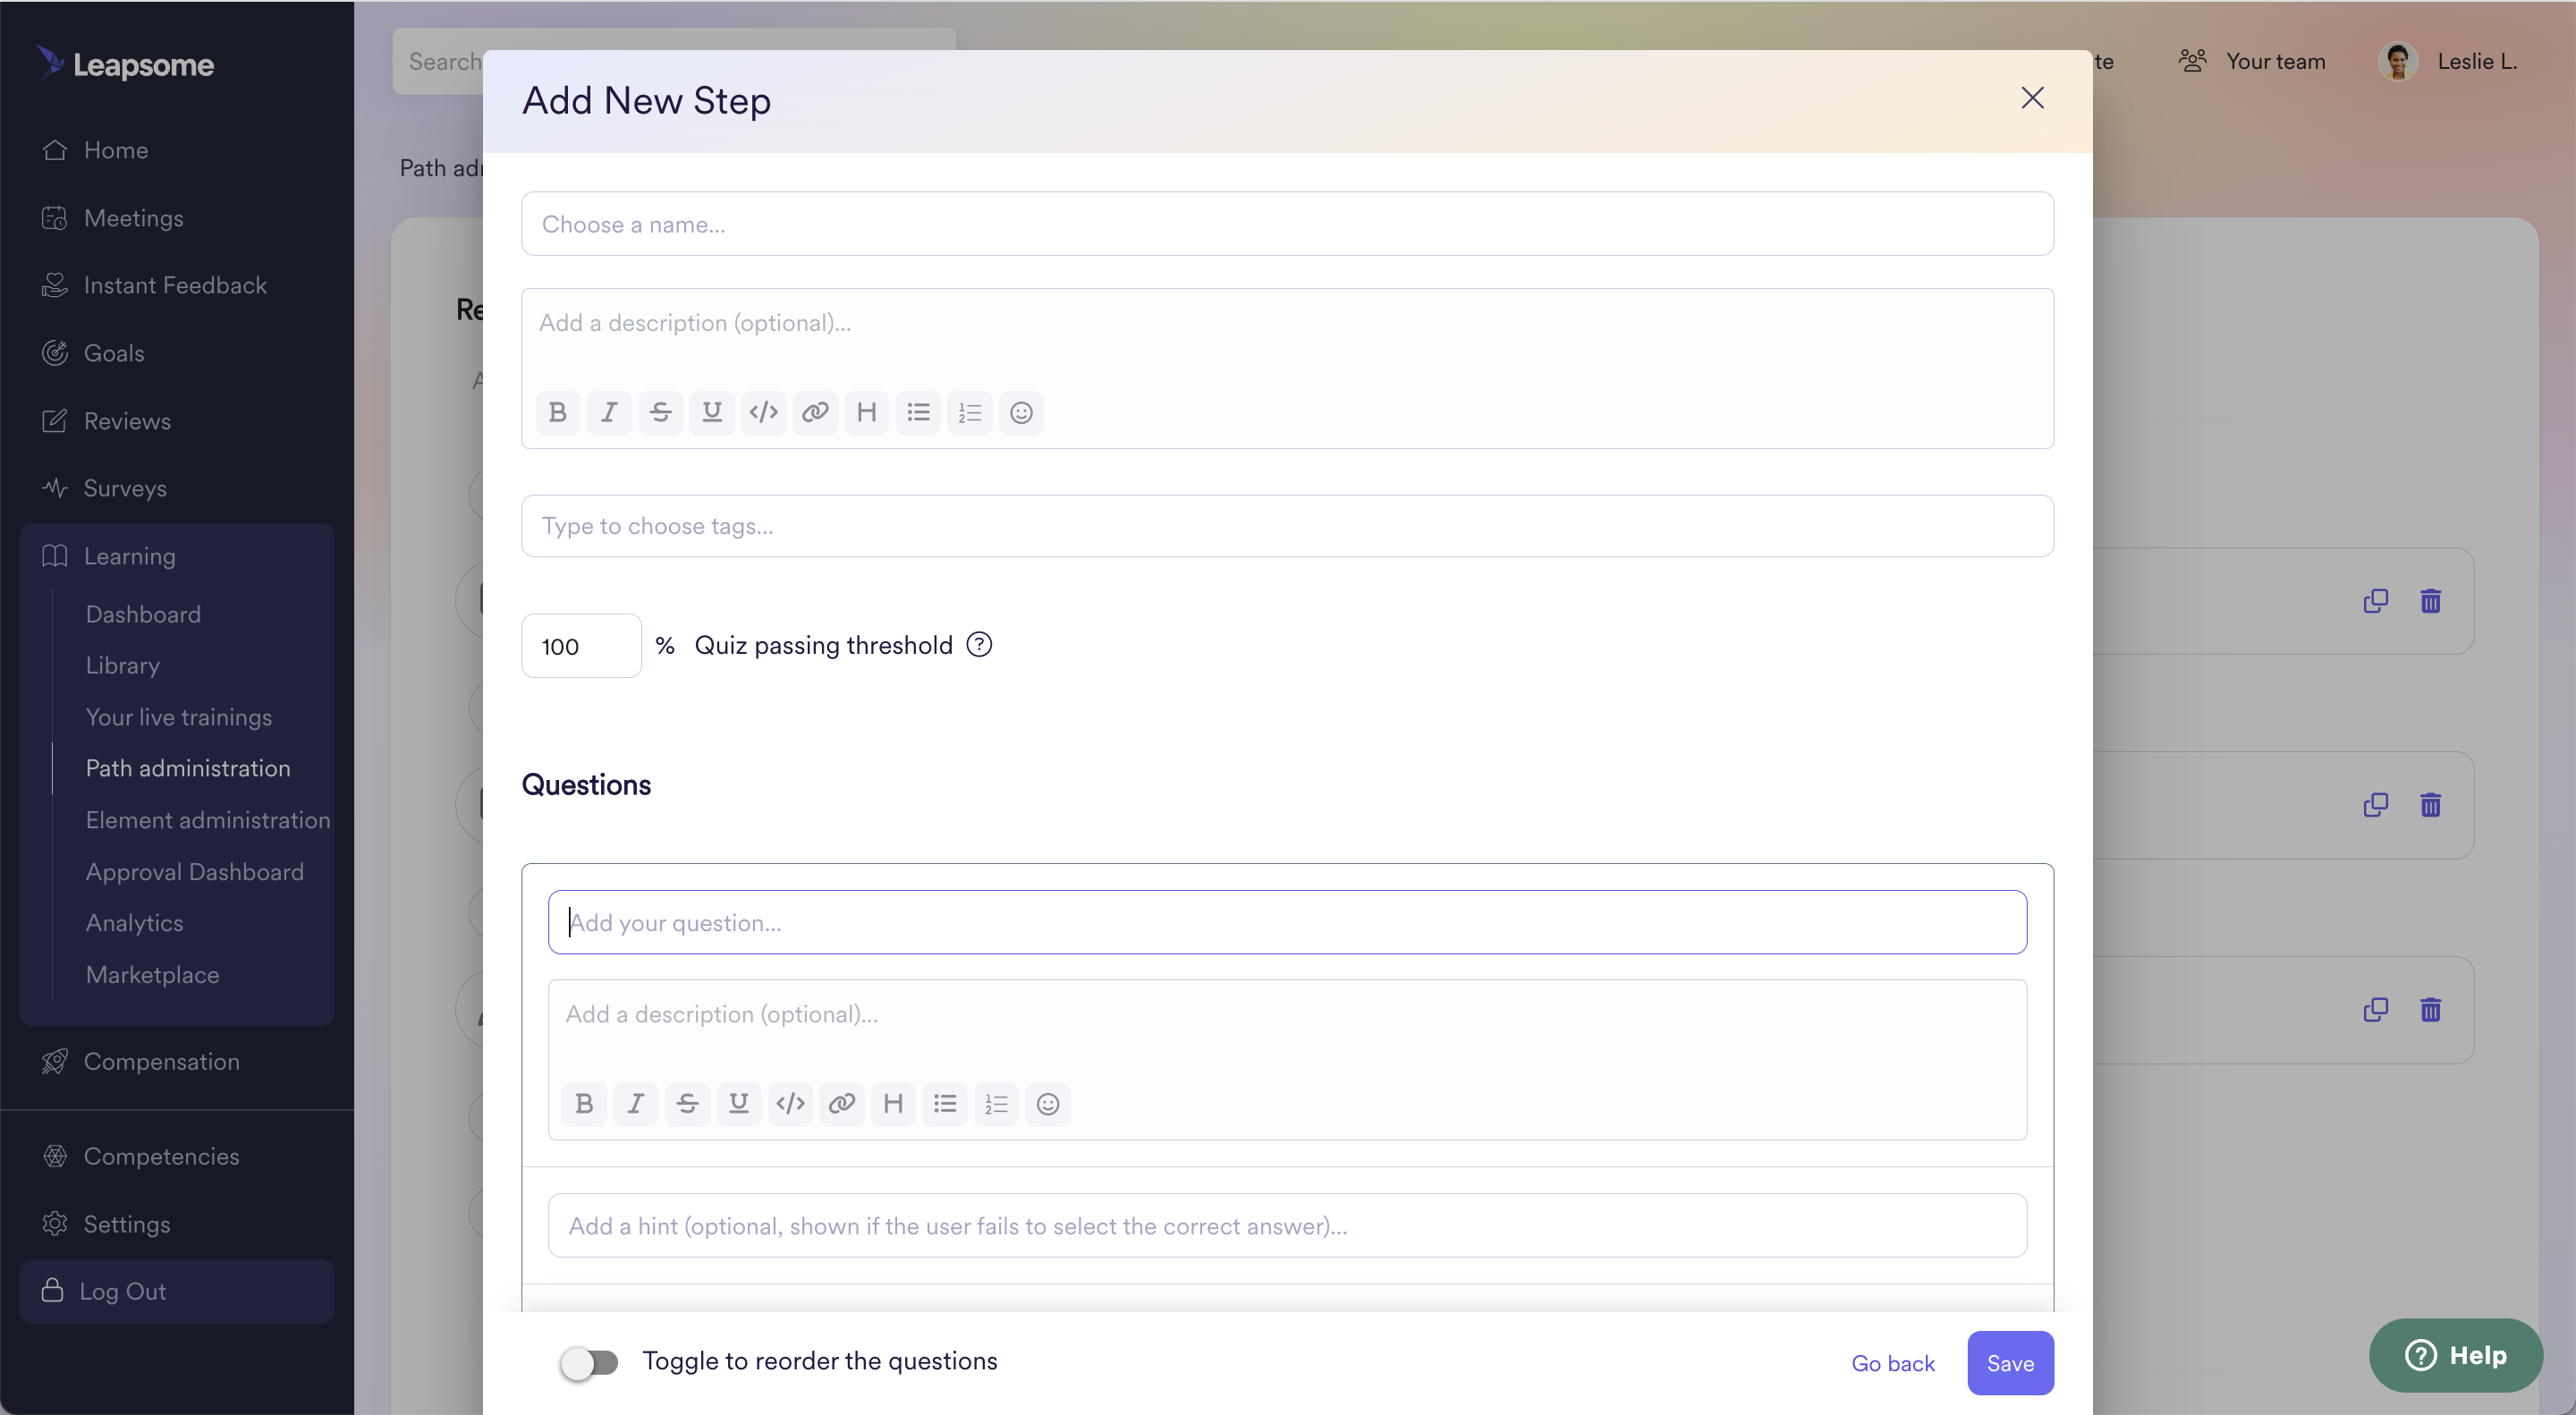Apply strikethrough in question description toolbar

[x=687, y=1104]
